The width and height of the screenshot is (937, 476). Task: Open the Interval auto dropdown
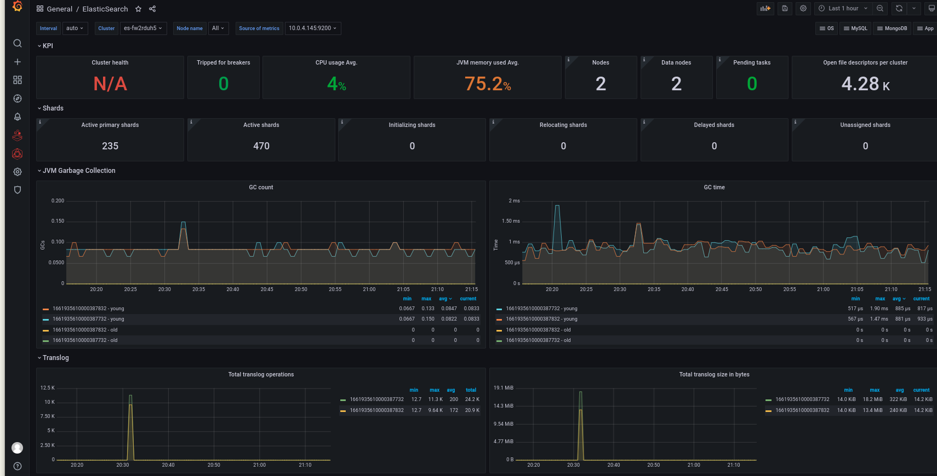point(75,28)
